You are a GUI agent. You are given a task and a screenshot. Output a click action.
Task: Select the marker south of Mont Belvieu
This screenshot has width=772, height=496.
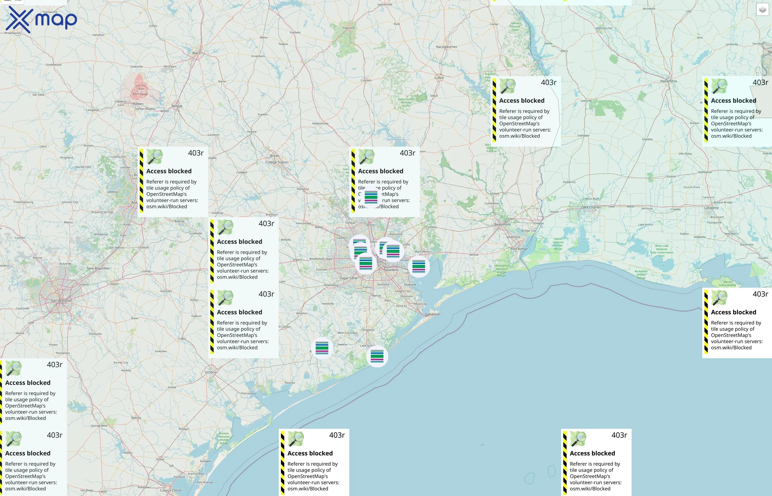(419, 266)
